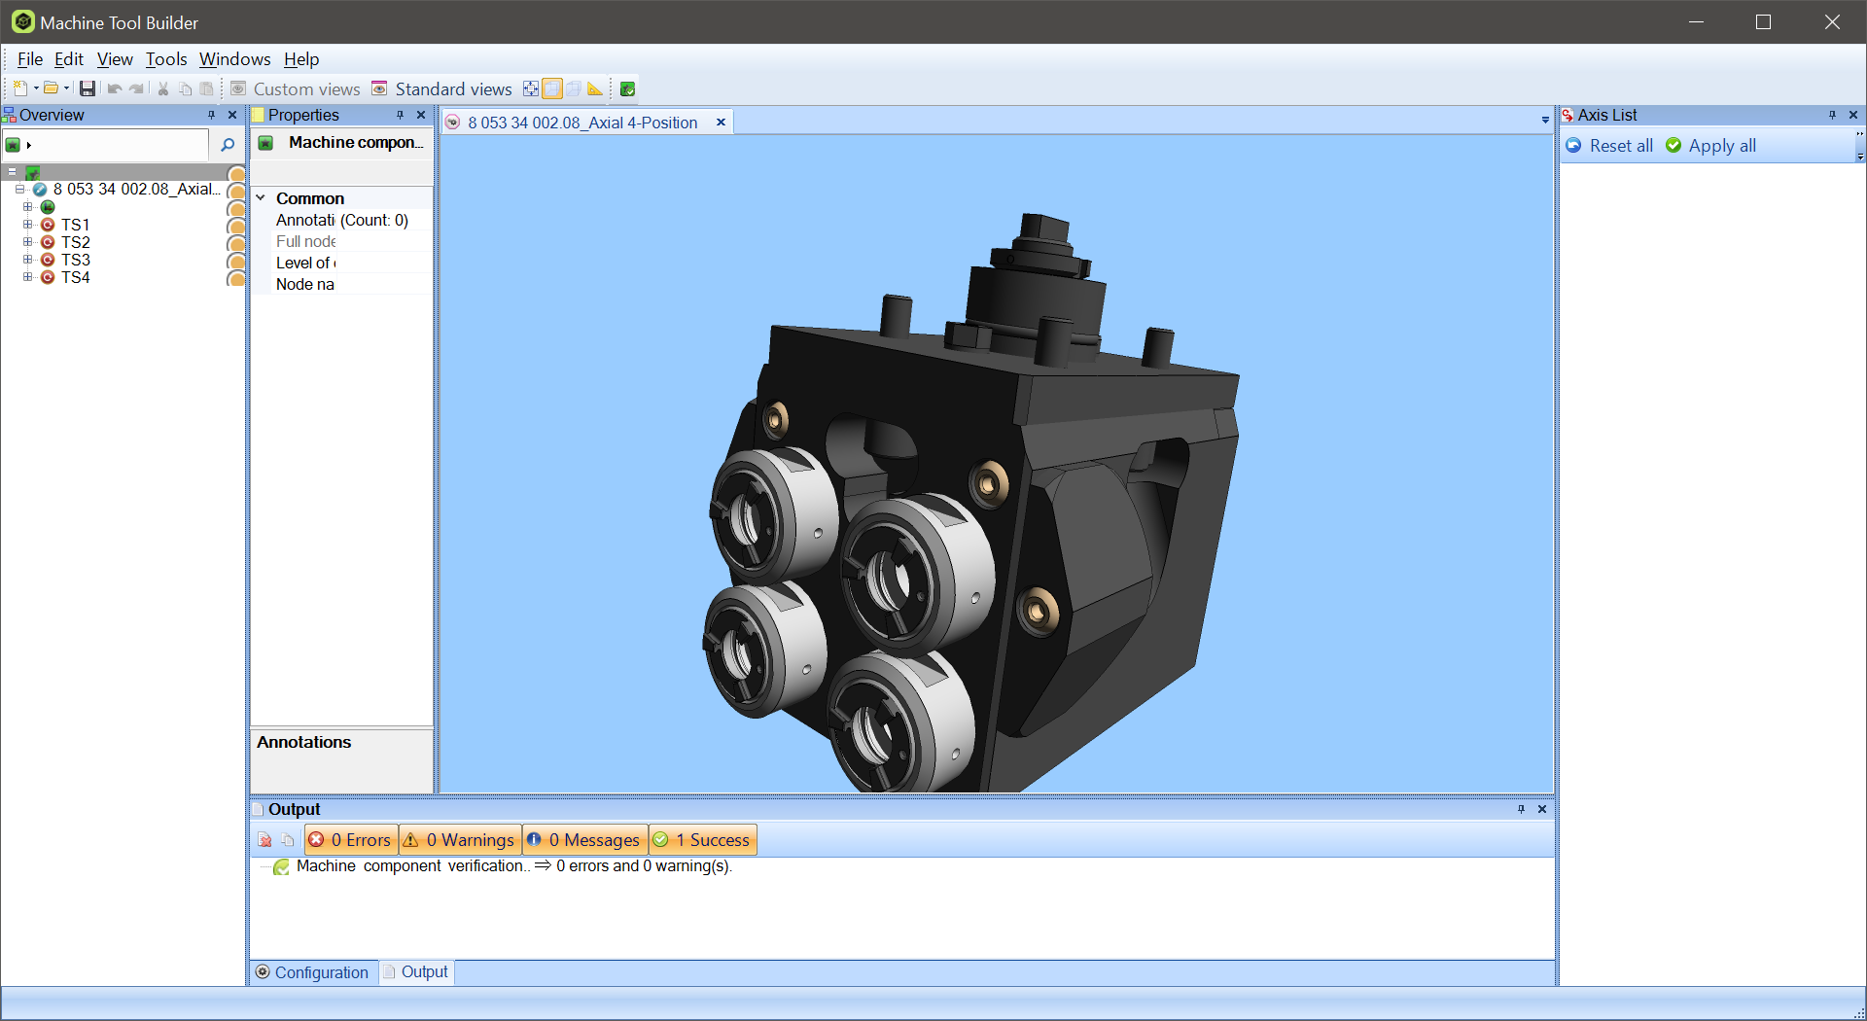Open the Windows menu
The image size is (1867, 1021).
[x=235, y=59]
